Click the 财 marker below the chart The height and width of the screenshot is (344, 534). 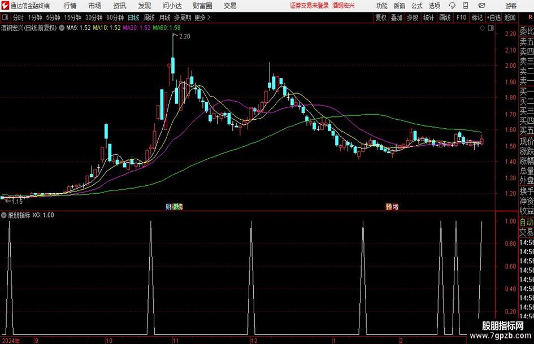168,206
